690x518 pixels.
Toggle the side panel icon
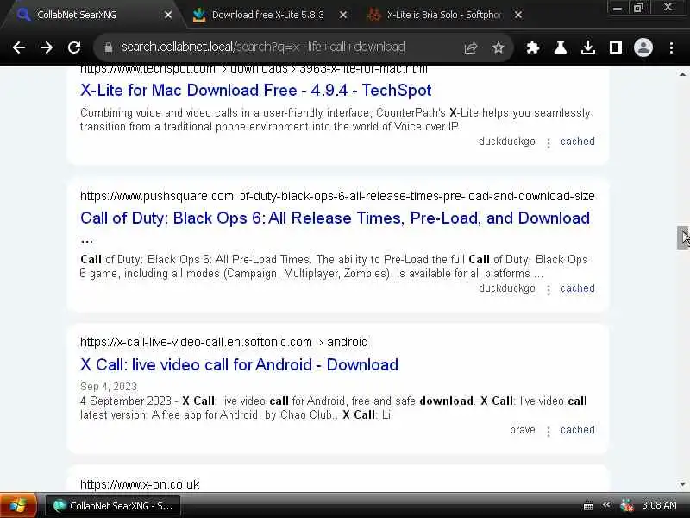tap(615, 47)
